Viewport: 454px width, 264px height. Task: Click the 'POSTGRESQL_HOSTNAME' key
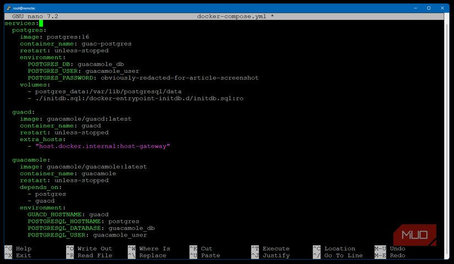pos(64,222)
